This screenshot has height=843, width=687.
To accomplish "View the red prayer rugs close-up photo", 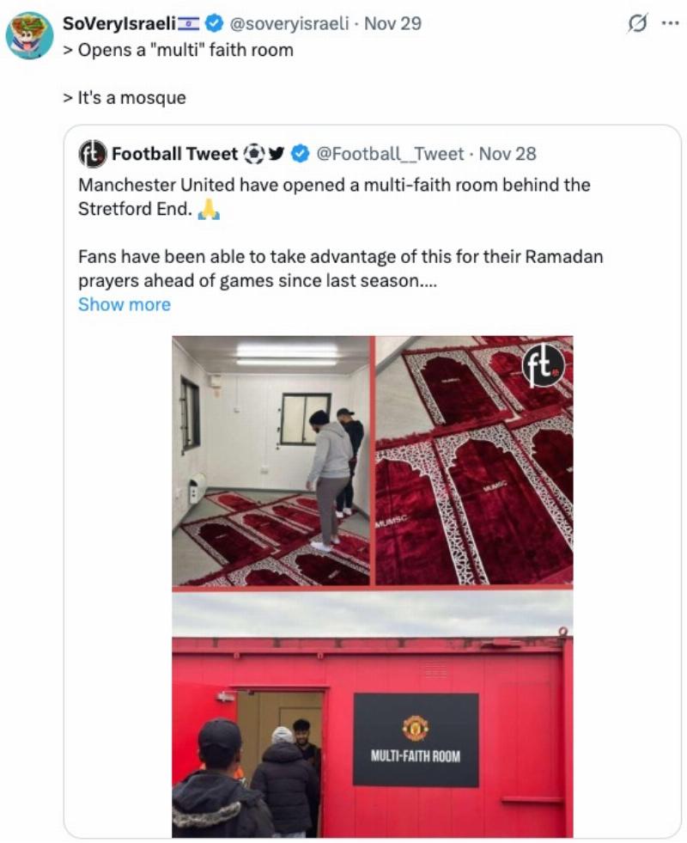I will point(474,461).
